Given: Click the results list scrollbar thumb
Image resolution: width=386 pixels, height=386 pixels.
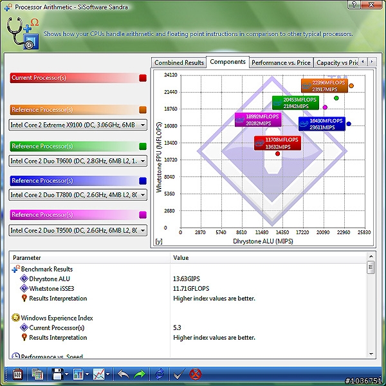Looking at the screenshot, I should [371, 268].
